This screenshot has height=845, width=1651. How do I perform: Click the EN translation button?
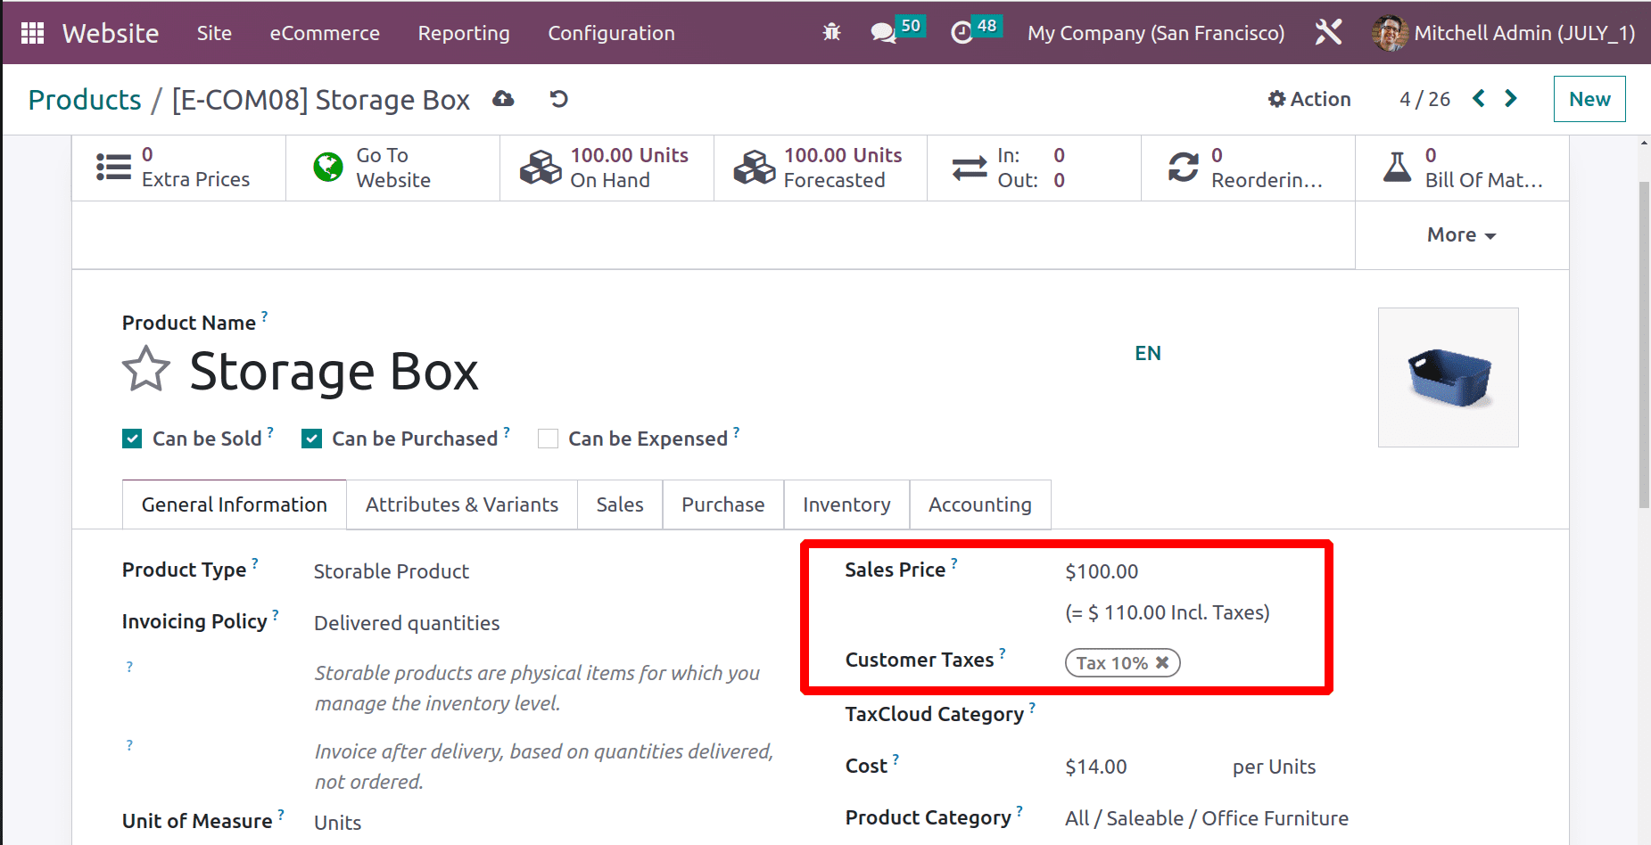click(x=1148, y=353)
